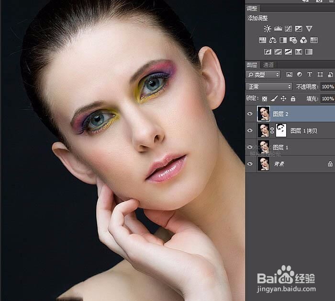The image size is (335, 301).
Task: Select thumbnail of layer 图层 1 拷贝
Action: [x=263, y=130]
